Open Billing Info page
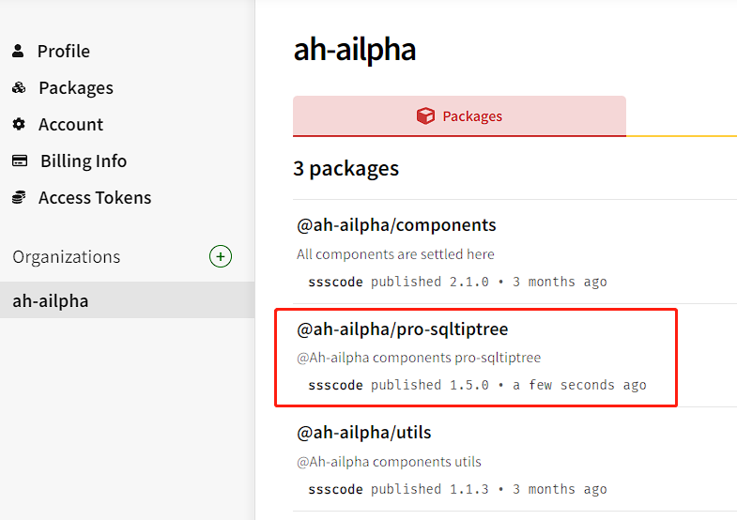This screenshot has height=520, width=737. 84,161
